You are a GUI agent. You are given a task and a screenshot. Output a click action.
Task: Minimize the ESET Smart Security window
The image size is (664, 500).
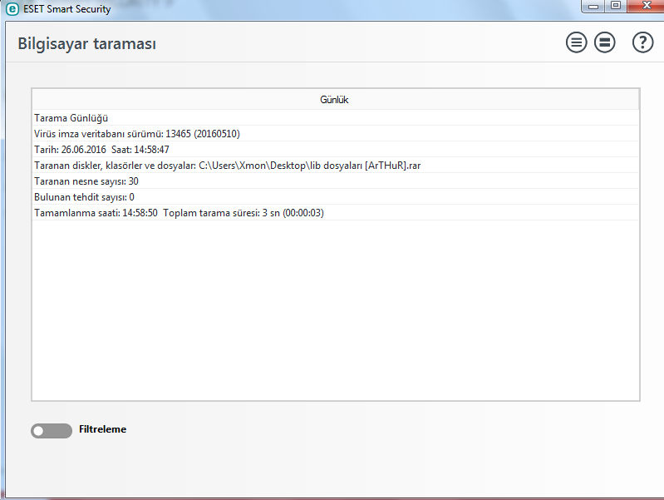tap(593, 7)
